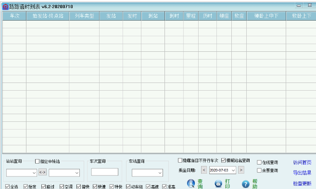The image size is (316, 189).
Task: Click the magnifier query (查询) icon
Action: [190, 183]
